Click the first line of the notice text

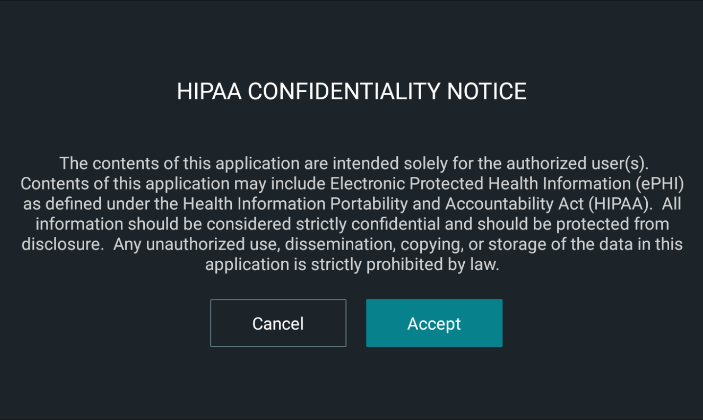click(x=351, y=163)
